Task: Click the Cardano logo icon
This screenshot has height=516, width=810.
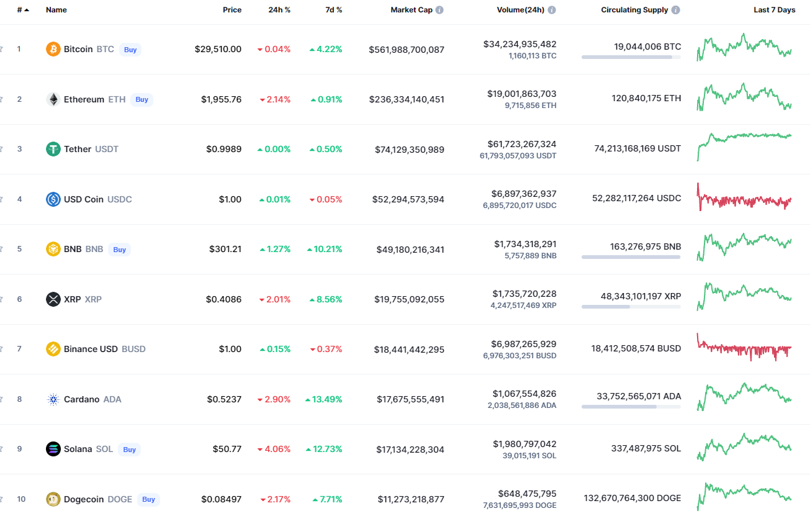Action: pos(53,399)
